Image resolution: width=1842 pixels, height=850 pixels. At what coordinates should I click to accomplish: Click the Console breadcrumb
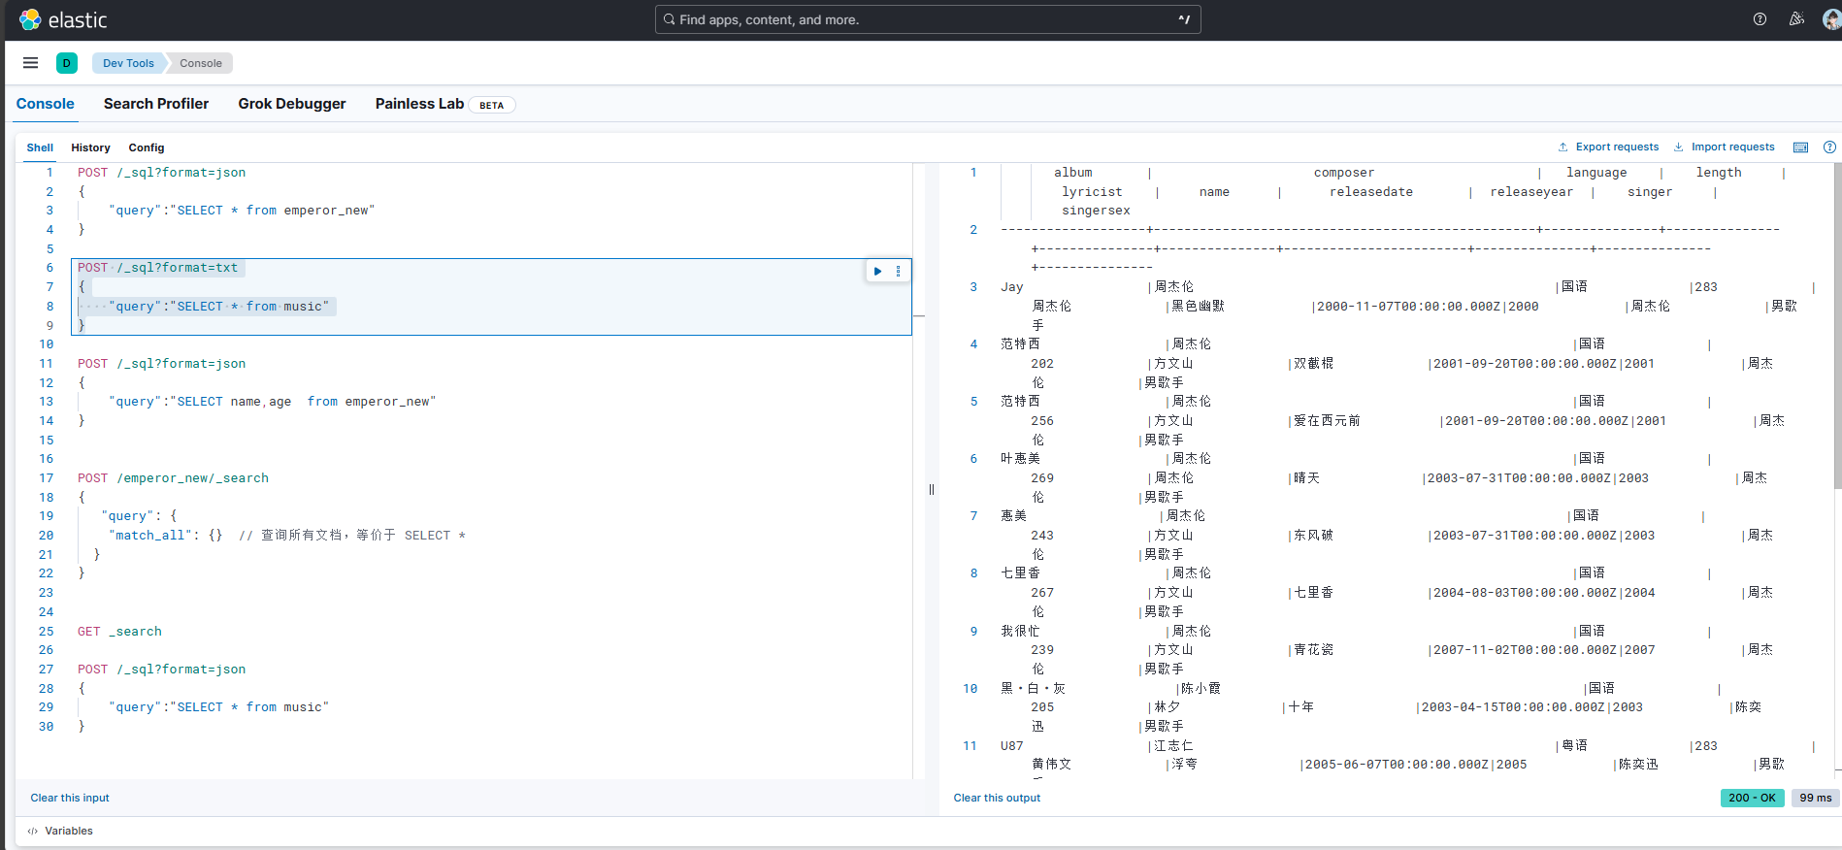click(x=201, y=63)
